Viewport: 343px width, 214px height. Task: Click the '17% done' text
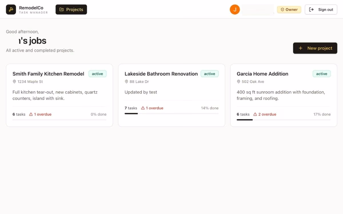322,114
